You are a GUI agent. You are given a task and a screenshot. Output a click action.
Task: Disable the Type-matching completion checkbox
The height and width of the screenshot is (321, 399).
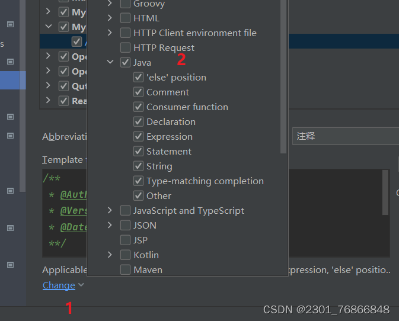pos(138,181)
